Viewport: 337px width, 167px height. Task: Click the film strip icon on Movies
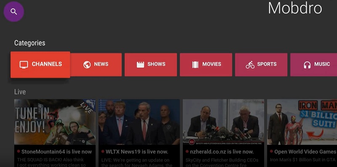[x=195, y=64]
